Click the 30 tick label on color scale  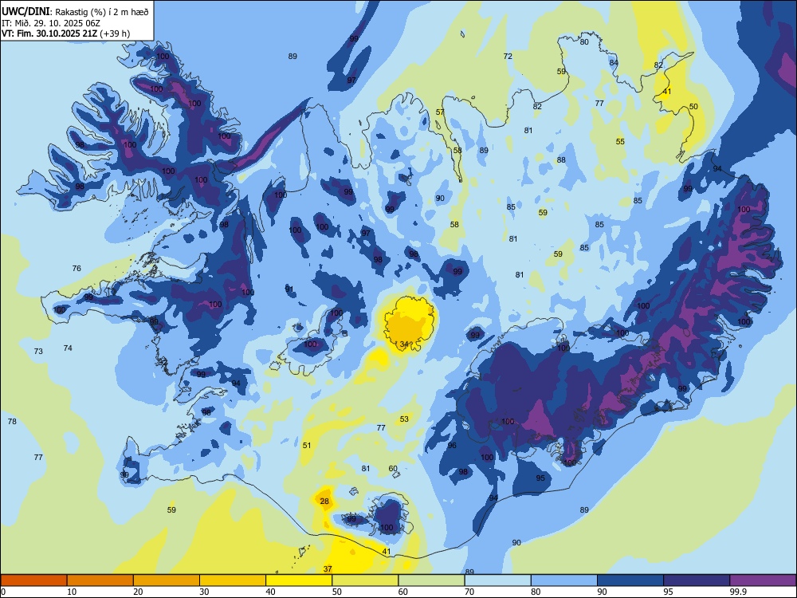pos(204,592)
